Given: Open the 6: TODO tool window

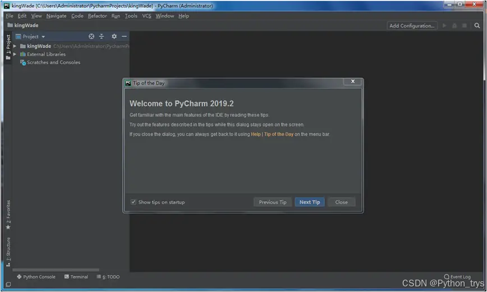Looking at the screenshot, I should click(x=108, y=277).
